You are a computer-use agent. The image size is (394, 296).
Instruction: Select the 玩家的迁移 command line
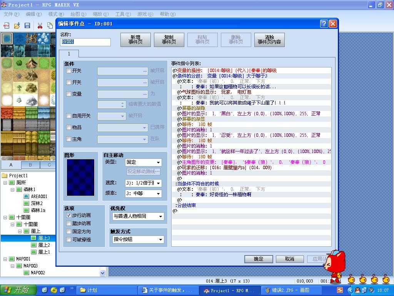252,168
